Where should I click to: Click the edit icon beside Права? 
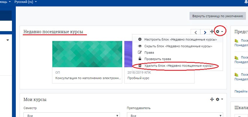click(140, 53)
